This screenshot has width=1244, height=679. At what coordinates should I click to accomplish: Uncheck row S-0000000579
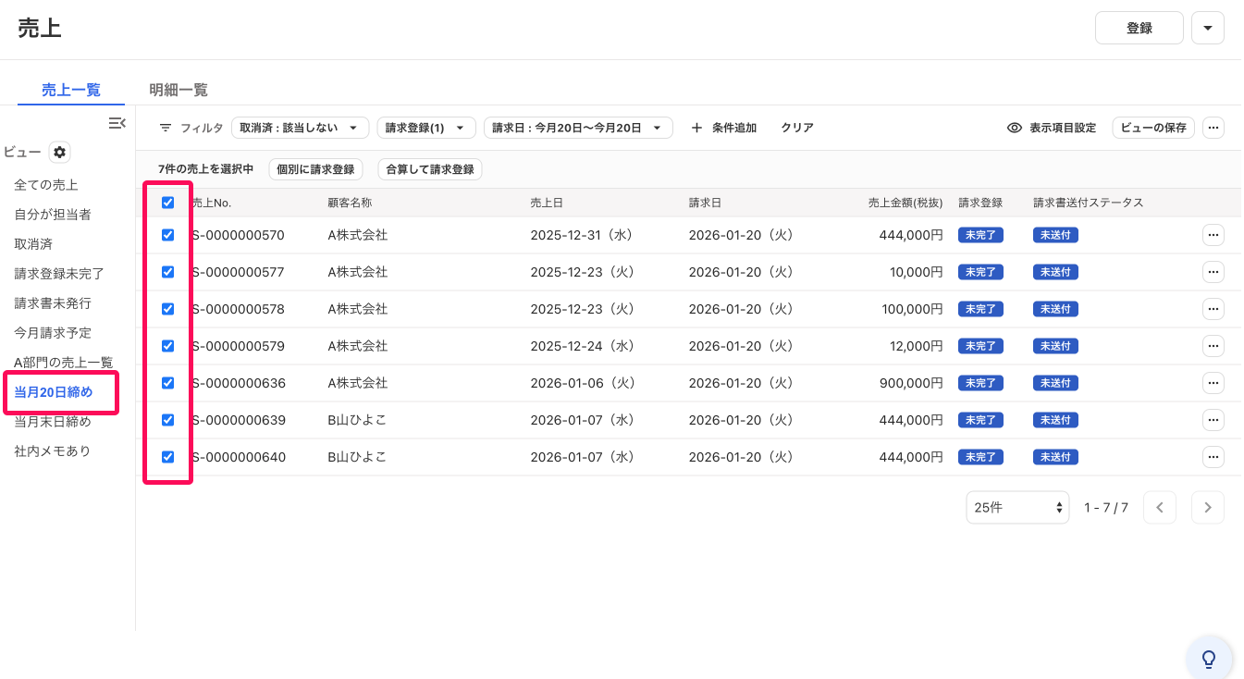pyautogui.click(x=167, y=346)
